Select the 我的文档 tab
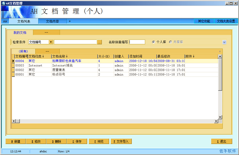This screenshot has width=239, height=155. click(x=20, y=33)
